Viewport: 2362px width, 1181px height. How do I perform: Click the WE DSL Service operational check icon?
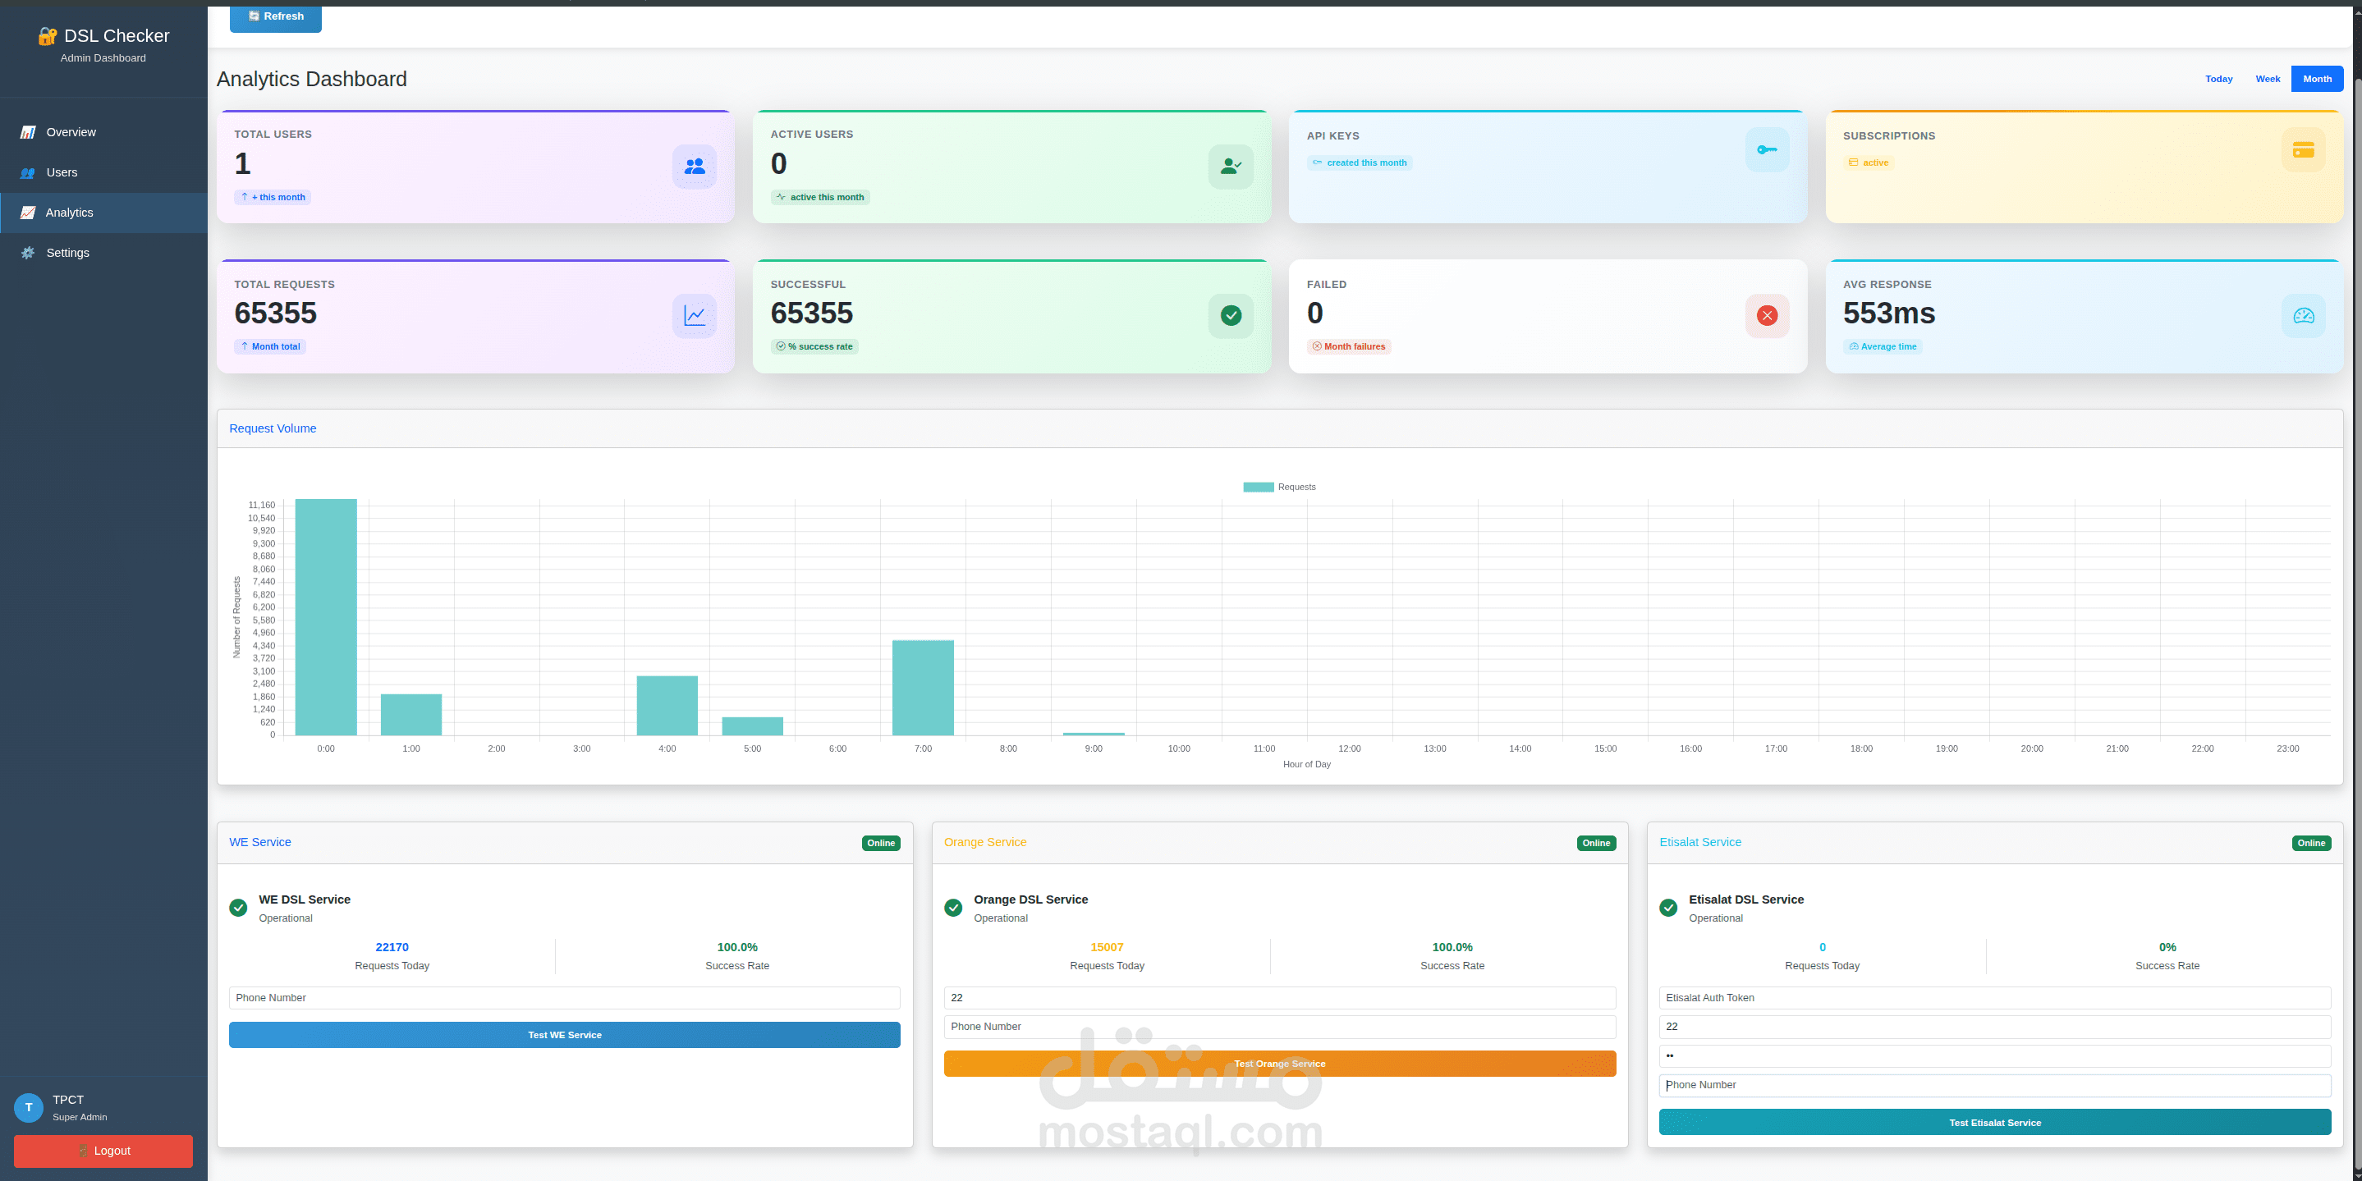[x=238, y=908]
